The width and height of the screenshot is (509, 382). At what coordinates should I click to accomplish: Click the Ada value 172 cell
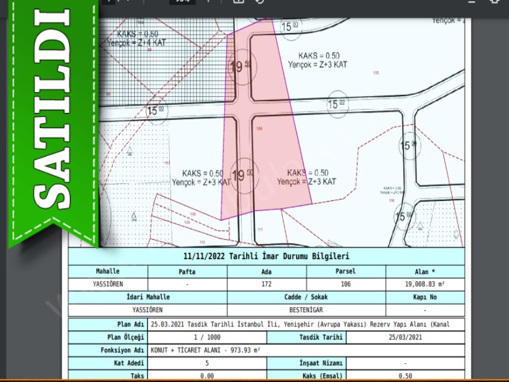(266, 284)
